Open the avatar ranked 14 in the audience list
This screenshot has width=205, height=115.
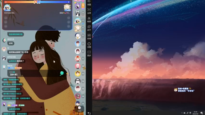(x=78, y=96)
